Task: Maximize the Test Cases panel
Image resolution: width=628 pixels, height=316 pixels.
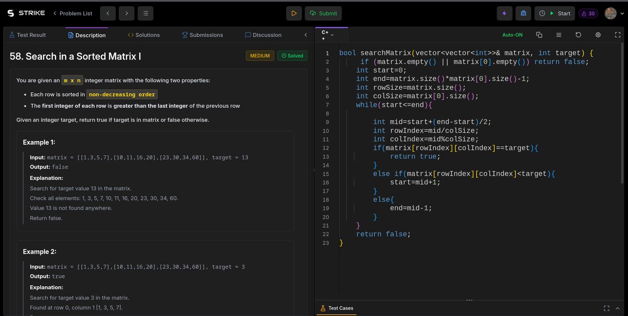Action: coord(607,308)
